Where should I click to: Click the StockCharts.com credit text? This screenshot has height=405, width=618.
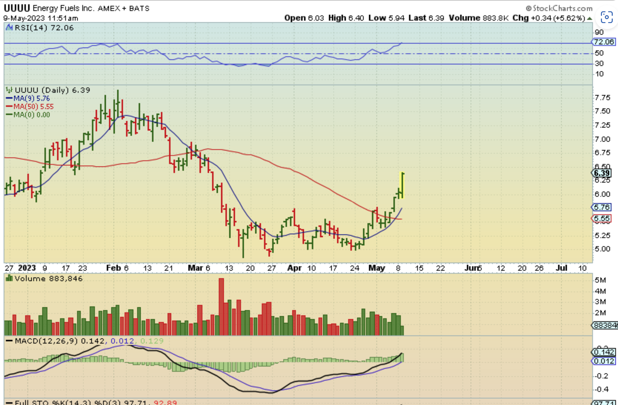pyautogui.click(x=559, y=8)
